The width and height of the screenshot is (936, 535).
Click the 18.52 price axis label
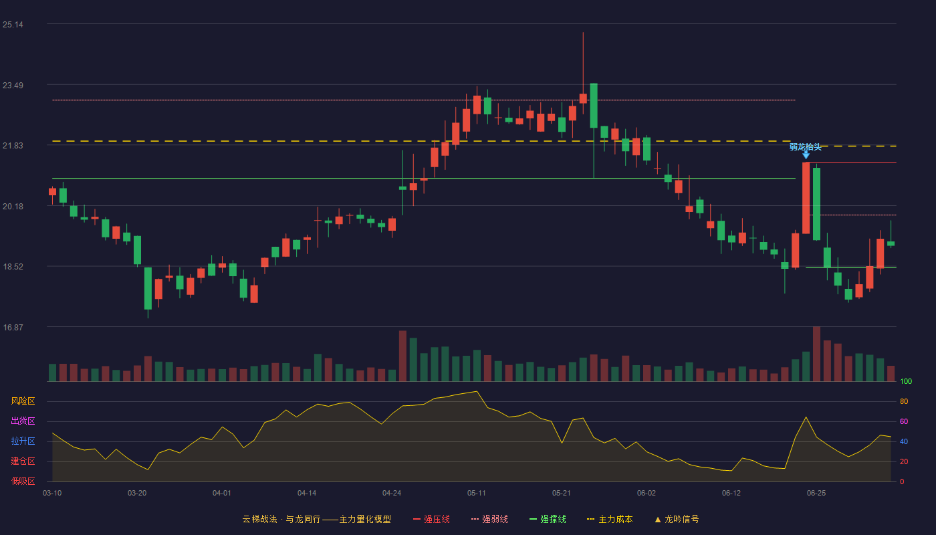click(13, 267)
